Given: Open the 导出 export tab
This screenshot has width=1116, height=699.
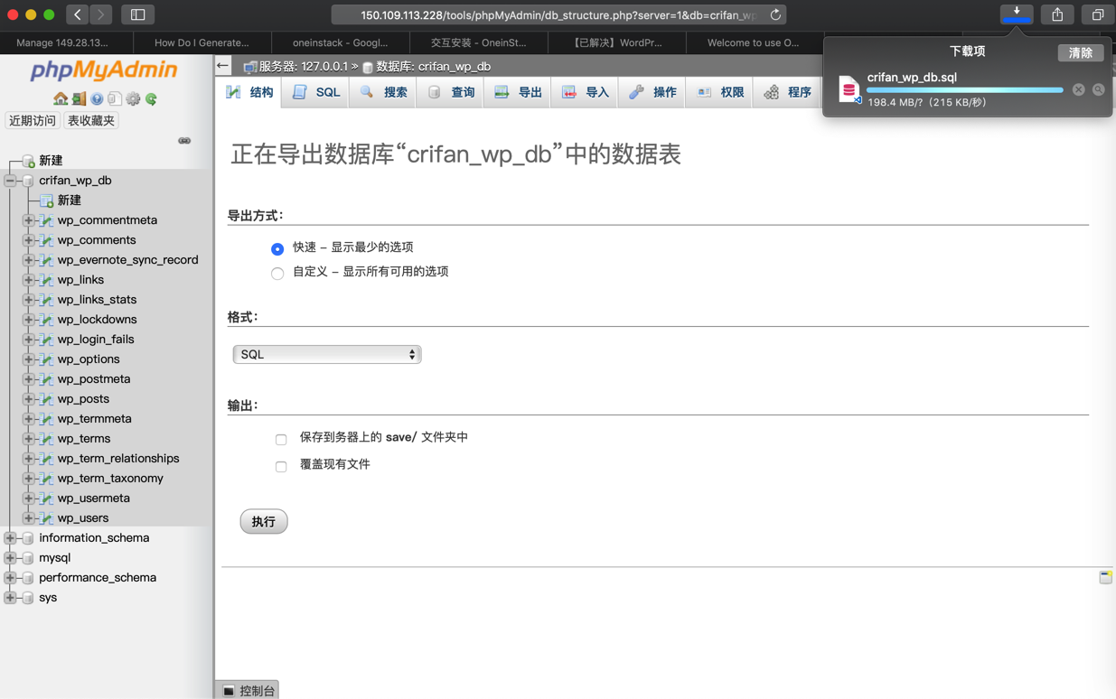Looking at the screenshot, I should [x=518, y=92].
